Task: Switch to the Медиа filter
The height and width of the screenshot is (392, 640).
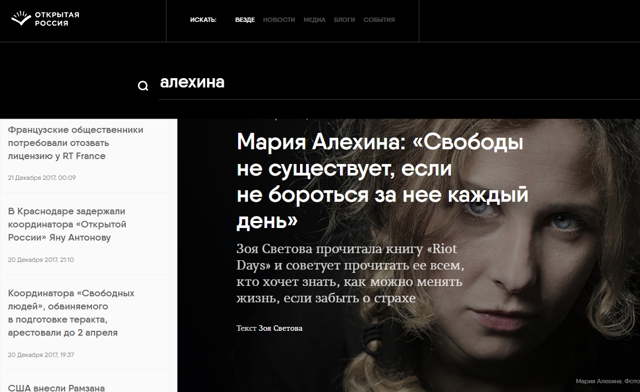Action: point(314,20)
